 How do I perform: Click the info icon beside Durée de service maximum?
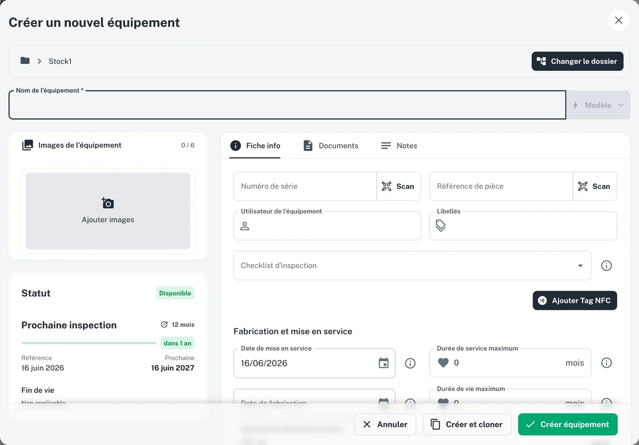(x=607, y=363)
